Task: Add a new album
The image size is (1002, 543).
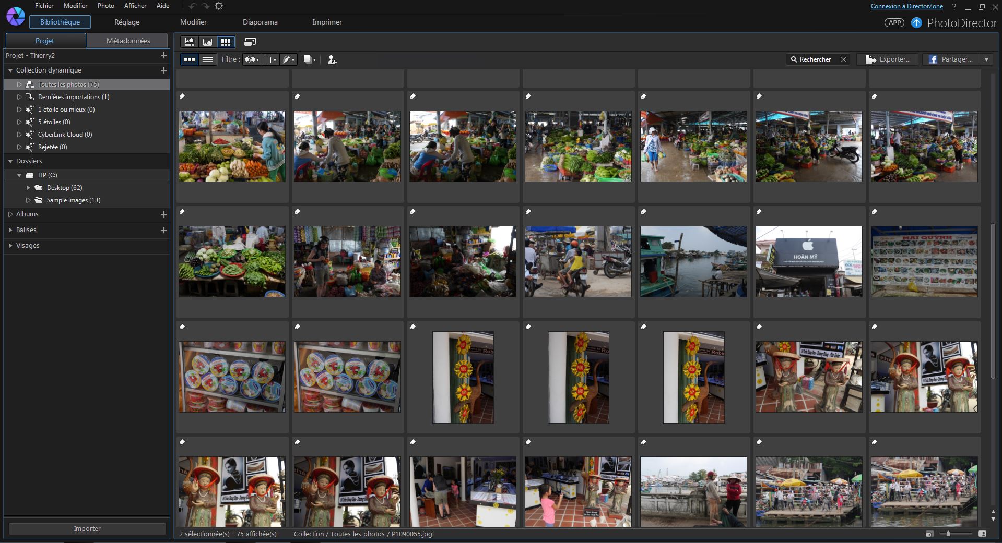Action: coord(163,214)
